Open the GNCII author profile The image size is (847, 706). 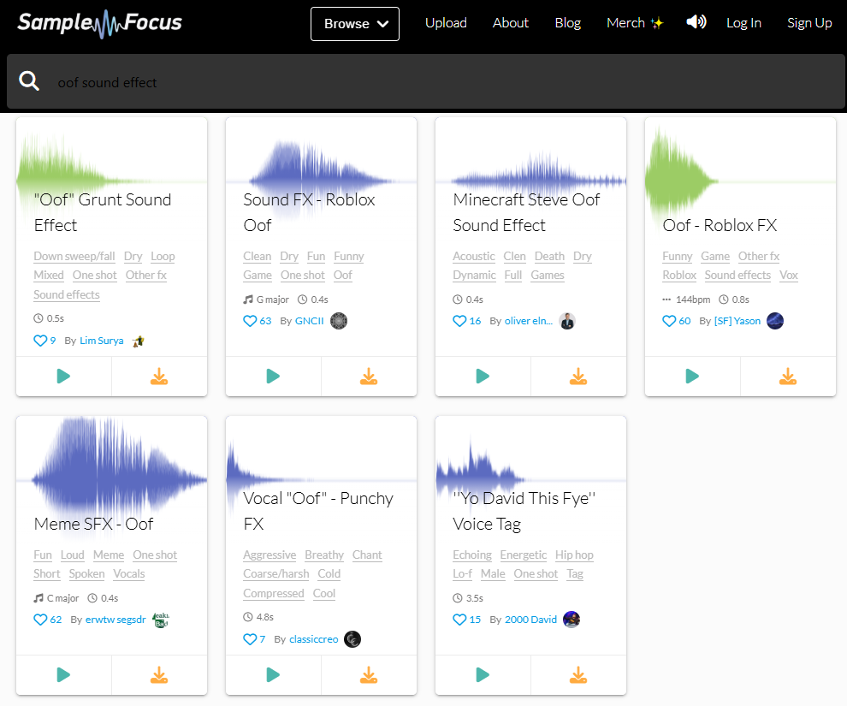[309, 321]
